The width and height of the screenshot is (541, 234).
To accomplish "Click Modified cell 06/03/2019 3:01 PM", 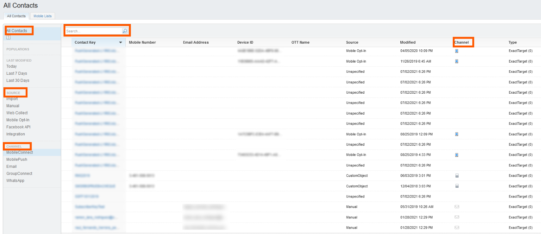I will pyautogui.click(x=416, y=176).
